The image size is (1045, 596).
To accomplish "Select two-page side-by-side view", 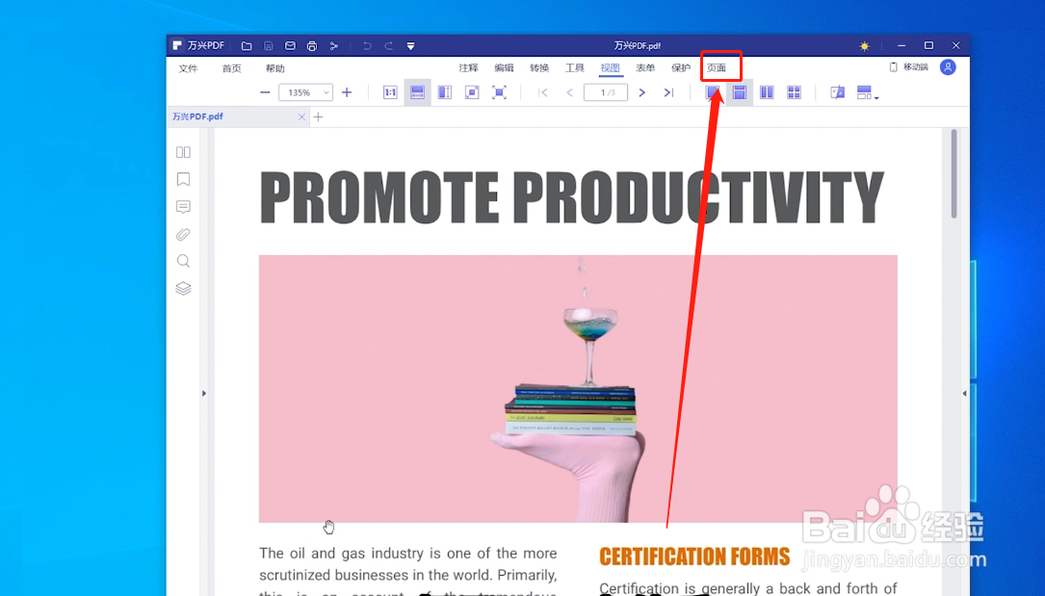I will pyautogui.click(x=767, y=92).
